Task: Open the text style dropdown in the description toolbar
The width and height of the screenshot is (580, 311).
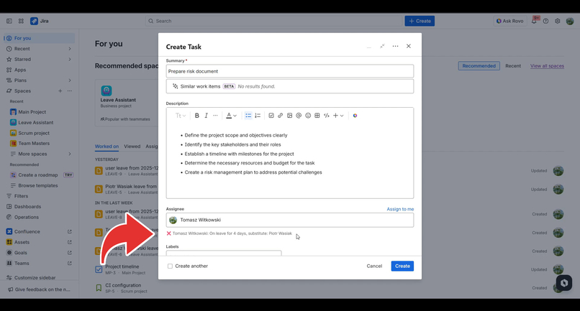Action: click(181, 116)
